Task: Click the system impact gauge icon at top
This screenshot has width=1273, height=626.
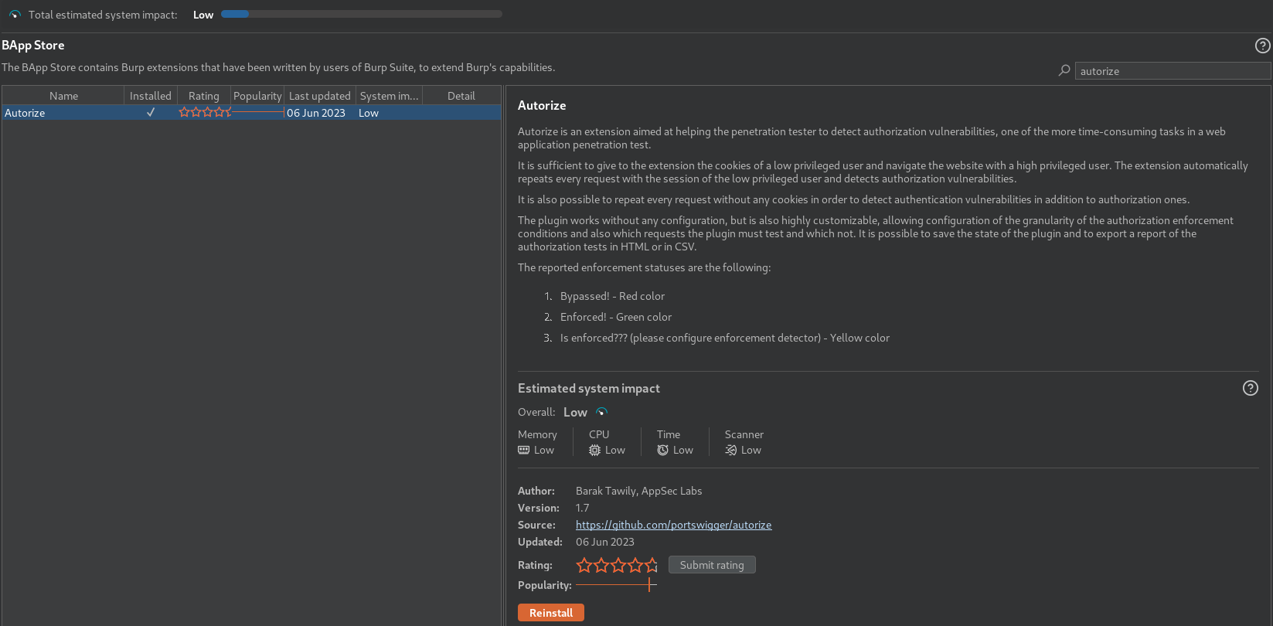Action: (15, 15)
